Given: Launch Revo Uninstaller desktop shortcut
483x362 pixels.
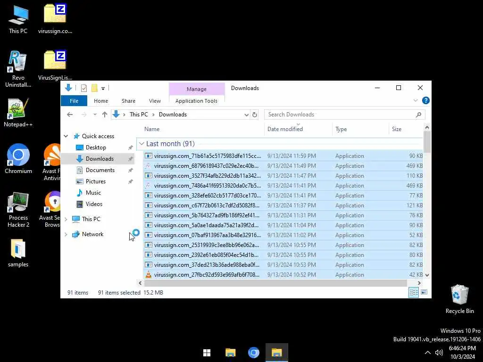Looking at the screenshot, I should 18,69.
